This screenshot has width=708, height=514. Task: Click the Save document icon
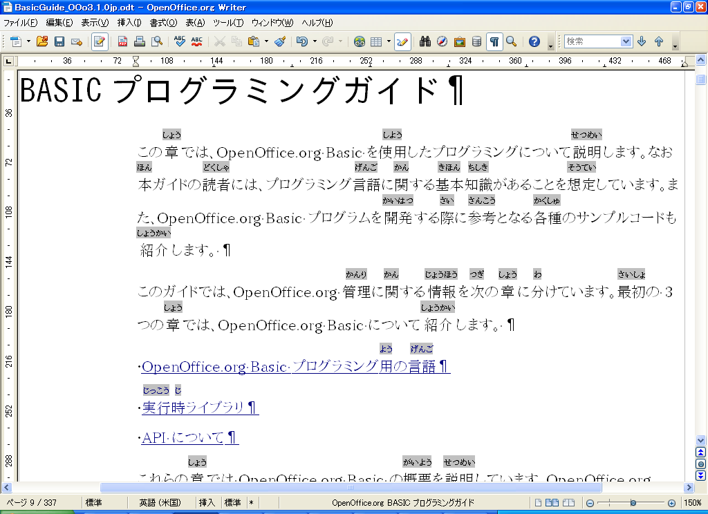(x=59, y=41)
